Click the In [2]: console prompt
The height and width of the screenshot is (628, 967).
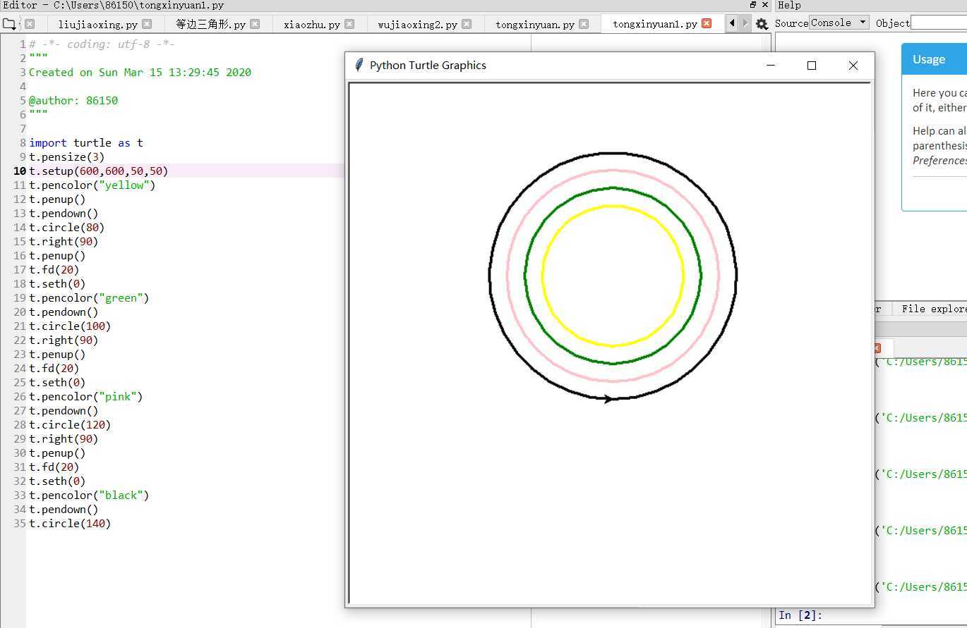click(800, 615)
